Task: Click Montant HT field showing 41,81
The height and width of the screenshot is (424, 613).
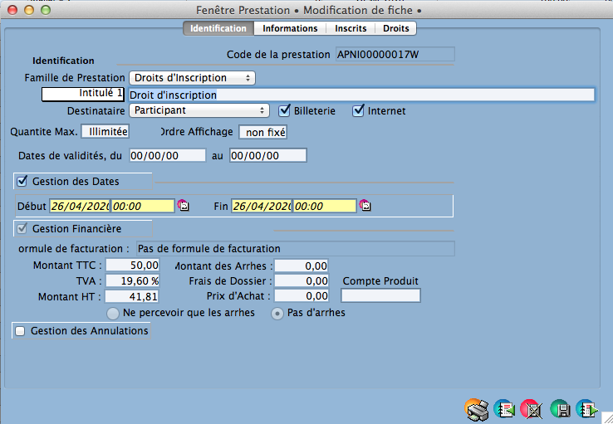Action: 132,296
